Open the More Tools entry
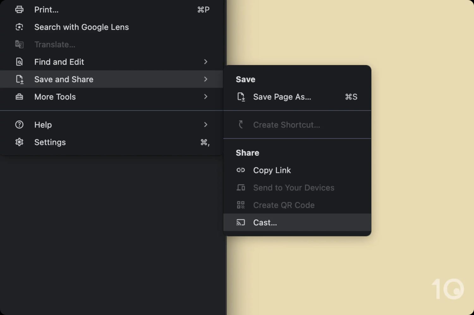The height and width of the screenshot is (315, 474). point(112,97)
